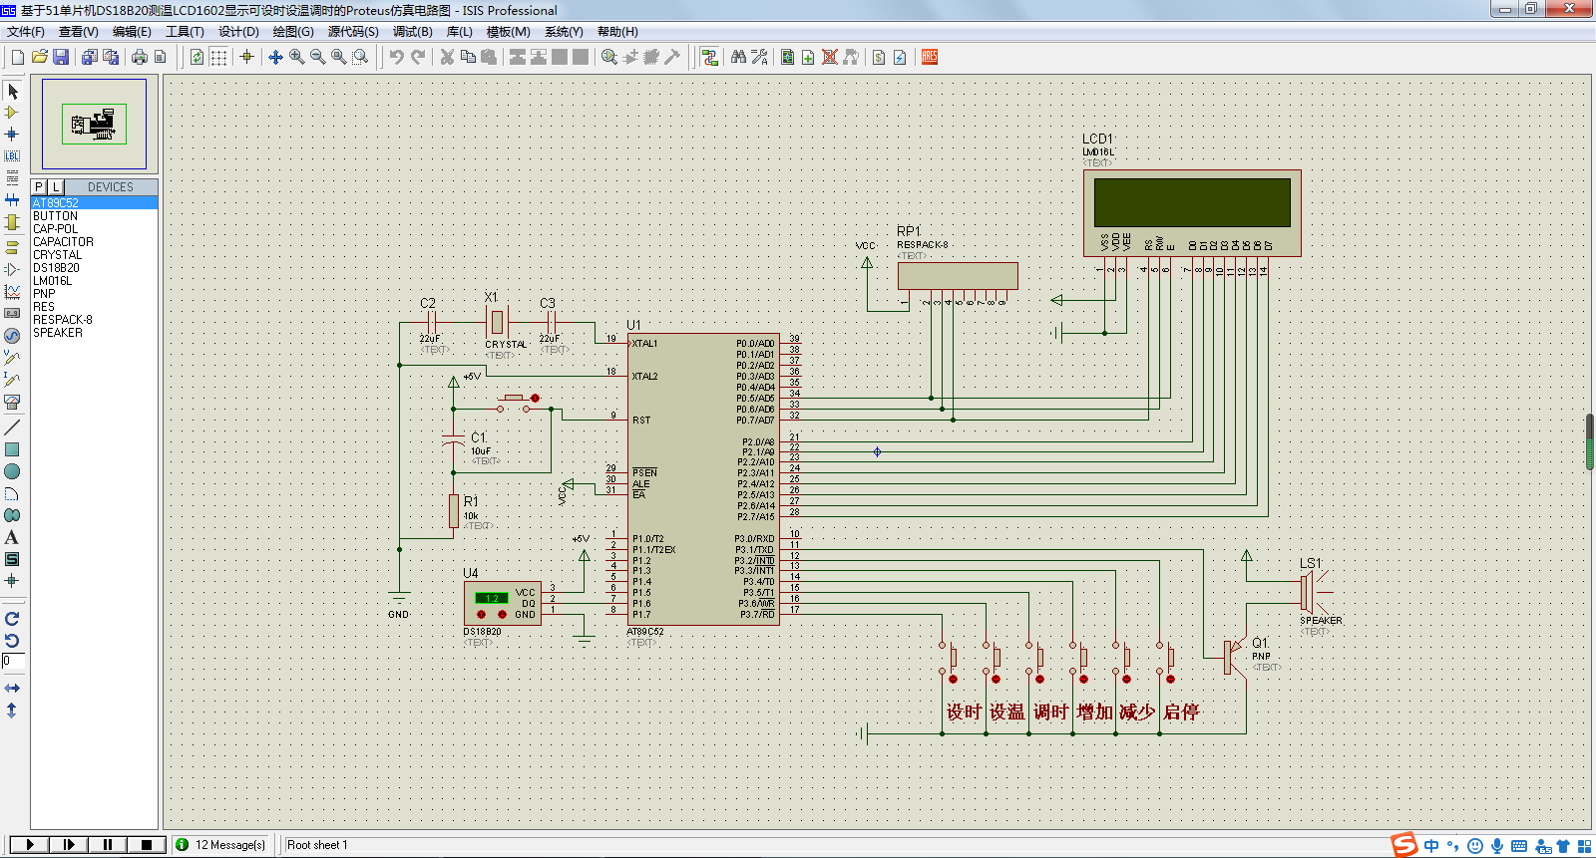1596x858 pixels.
Task: Choose the Selection mode arrow
Action: coord(12,91)
